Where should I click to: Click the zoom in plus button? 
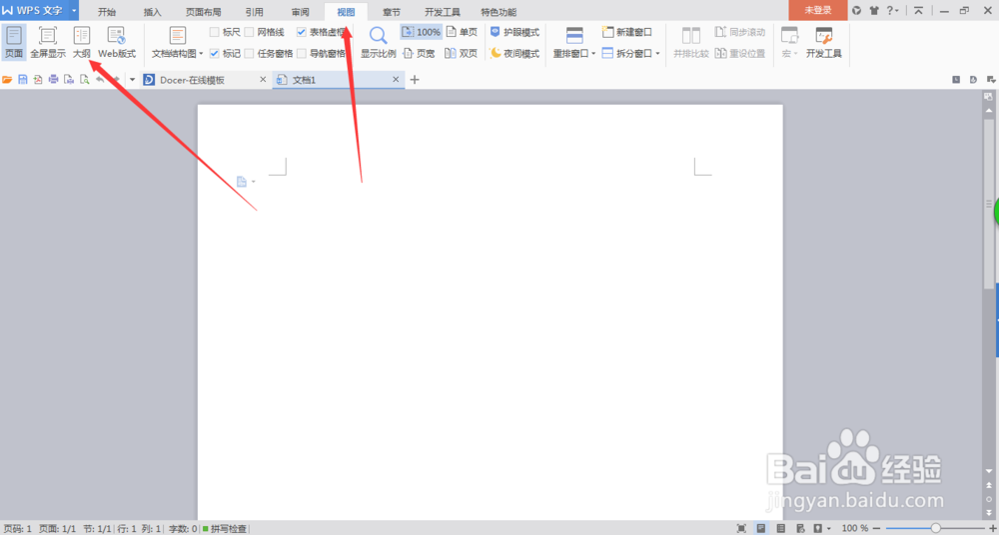point(992,529)
